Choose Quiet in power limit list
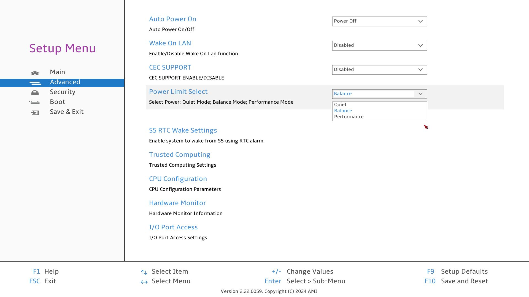Viewport: 529px width, 297px height. click(x=341, y=105)
